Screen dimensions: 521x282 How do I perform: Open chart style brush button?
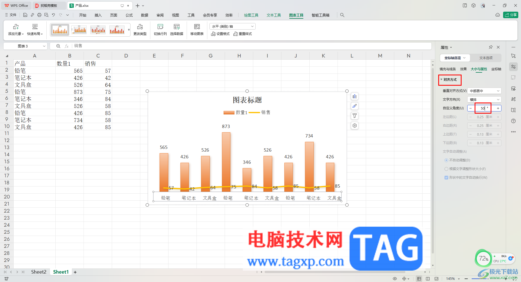click(355, 106)
